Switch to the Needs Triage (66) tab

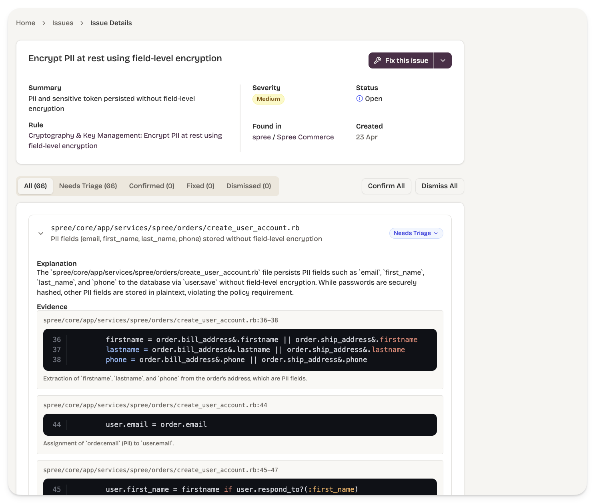(88, 186)
